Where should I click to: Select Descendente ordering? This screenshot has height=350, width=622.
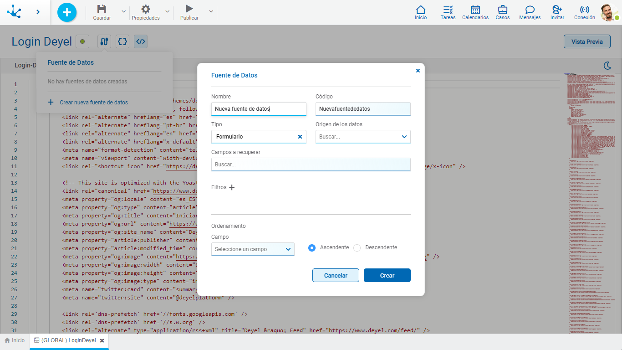357,248
